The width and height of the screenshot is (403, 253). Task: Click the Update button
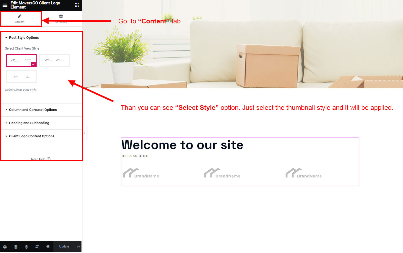tap(64, 247)
